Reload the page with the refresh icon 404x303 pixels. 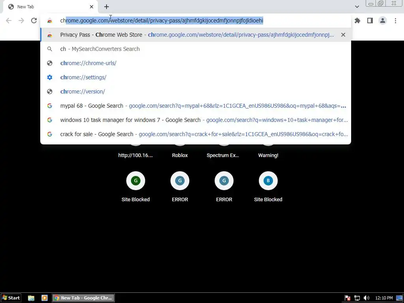tap(34, 21)
